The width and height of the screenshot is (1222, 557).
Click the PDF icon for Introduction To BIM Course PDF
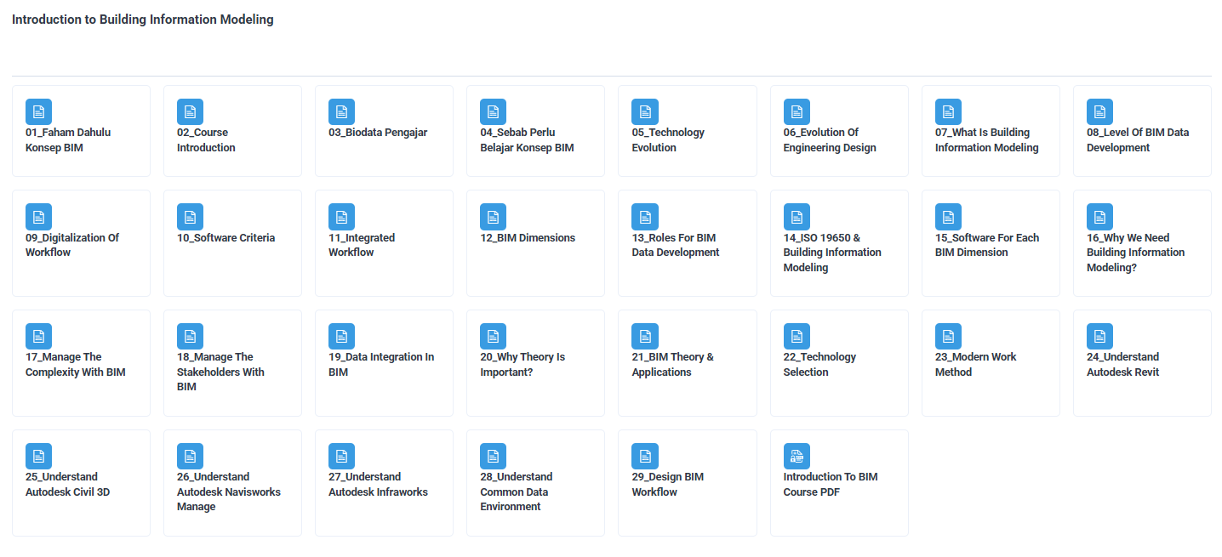797,456
